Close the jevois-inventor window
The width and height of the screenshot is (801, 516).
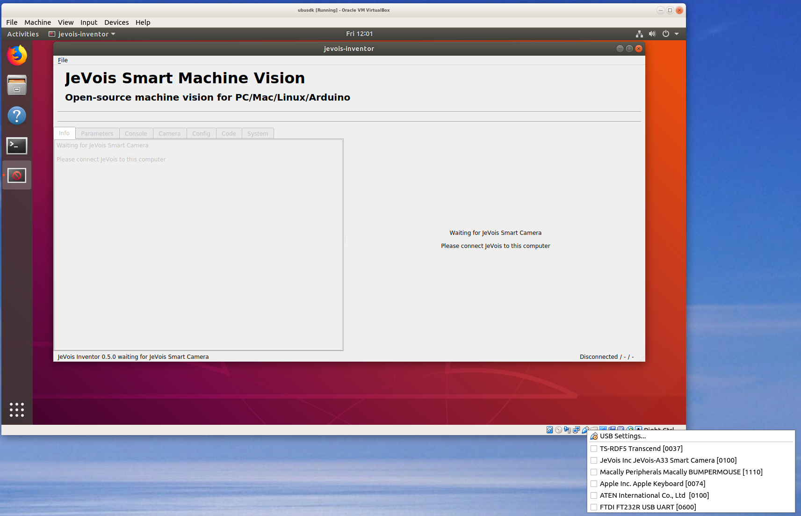click(639, 49)
